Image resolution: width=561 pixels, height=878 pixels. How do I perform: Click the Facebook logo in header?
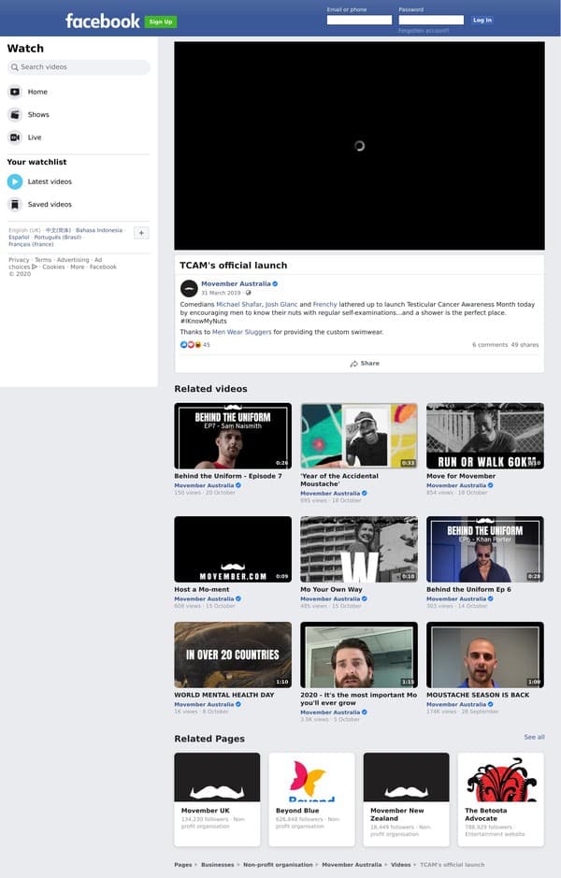pos(102,21)
